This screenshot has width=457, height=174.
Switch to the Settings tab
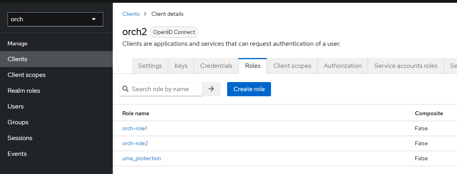pos(150,66)
